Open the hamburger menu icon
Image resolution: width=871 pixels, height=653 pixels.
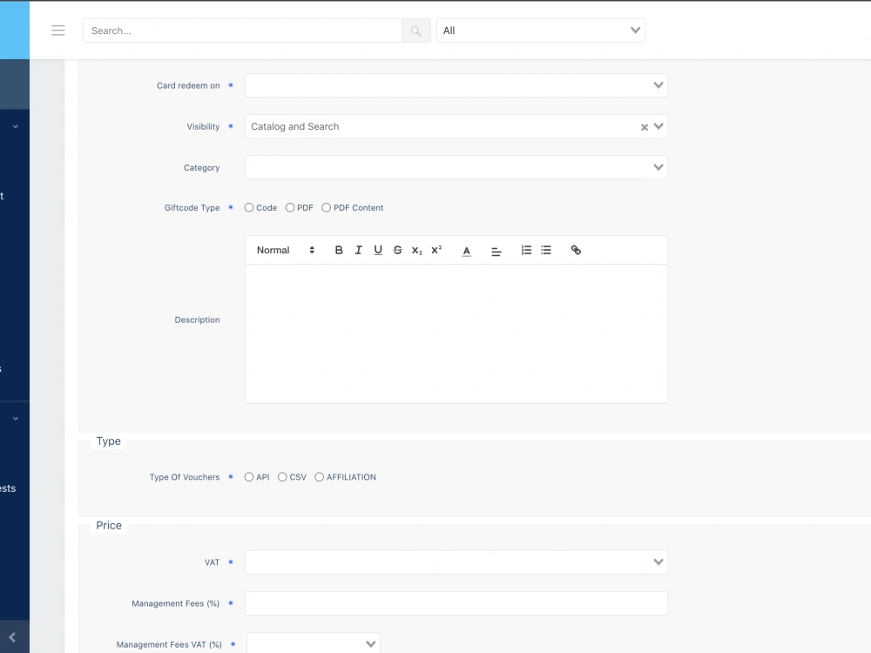tap(57, 30)
